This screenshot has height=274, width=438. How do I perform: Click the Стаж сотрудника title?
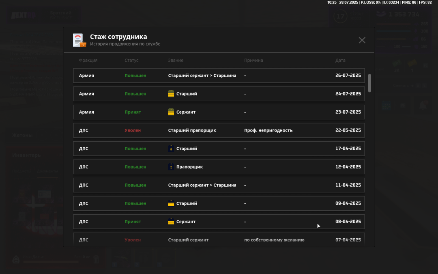[118, 37]
